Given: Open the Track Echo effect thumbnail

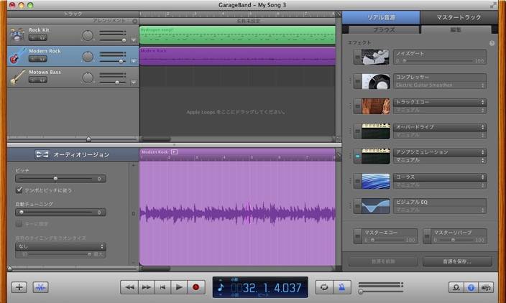Looking at the screenshot, I should click(375, 106).
